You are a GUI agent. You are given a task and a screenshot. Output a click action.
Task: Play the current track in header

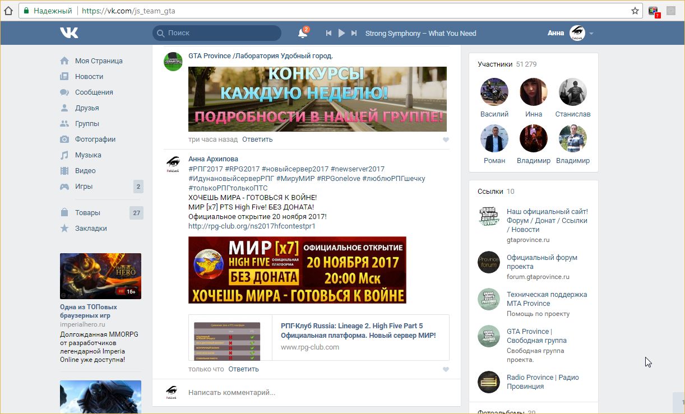341,34
